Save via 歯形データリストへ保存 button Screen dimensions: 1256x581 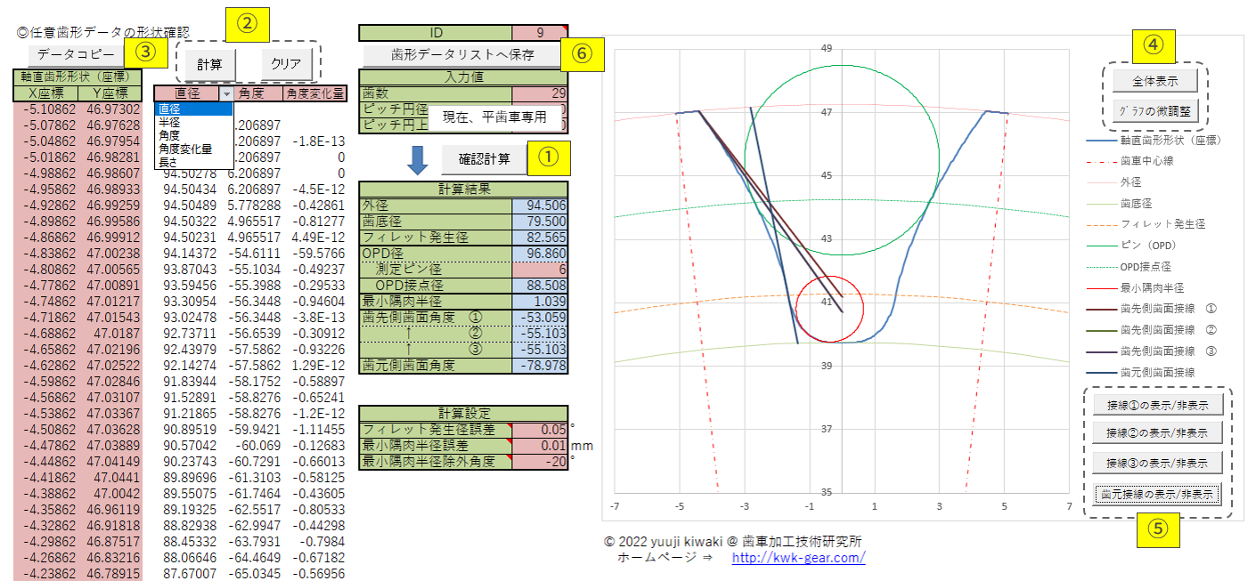(x=462, y=54)
